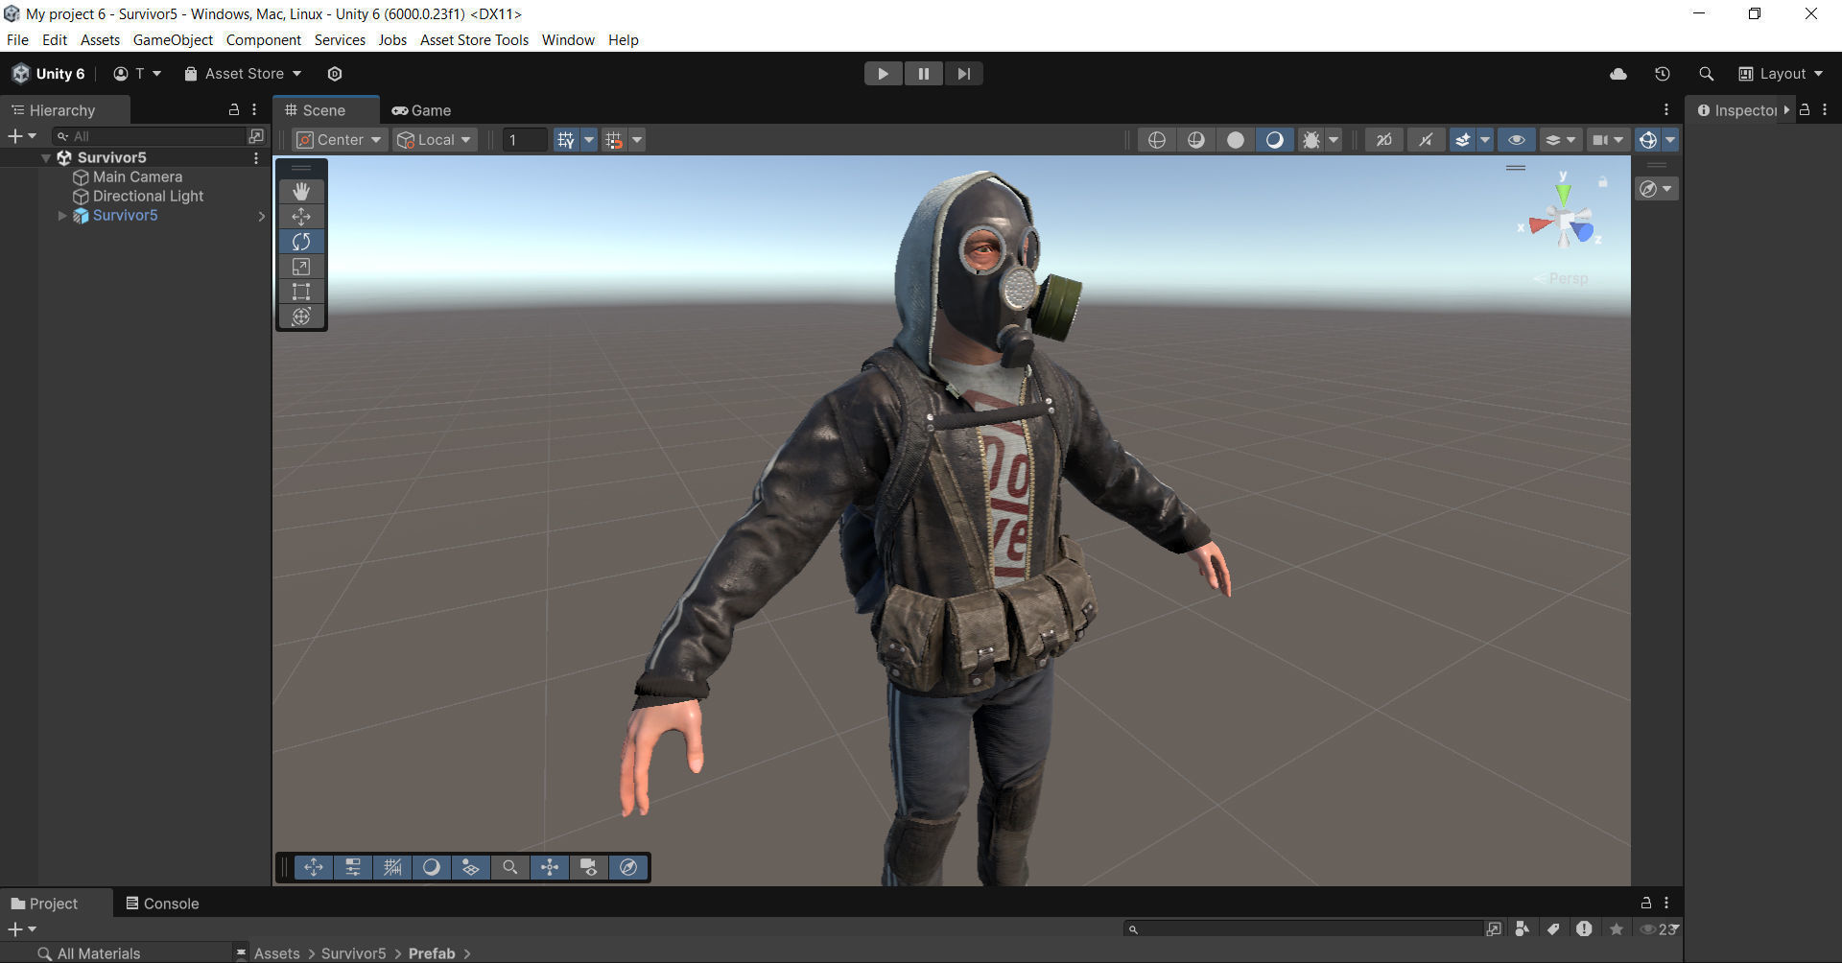Viewport: 1842px width, 963px height.
Task: Open the GameObject menu
Action: click(173, 39)
